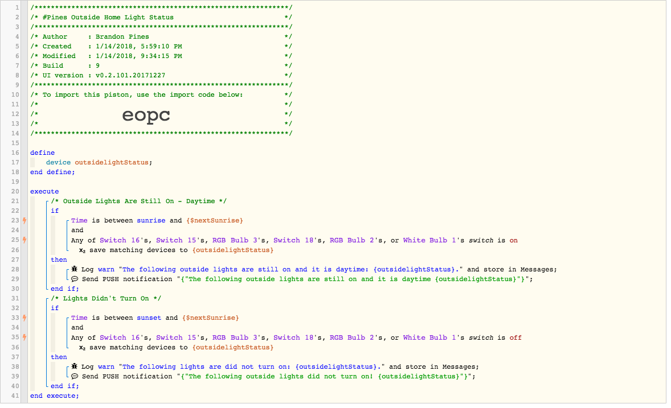671x408 pixels.
Task: Select the 'sunrise' value on line 23
Action: (151, 221)
